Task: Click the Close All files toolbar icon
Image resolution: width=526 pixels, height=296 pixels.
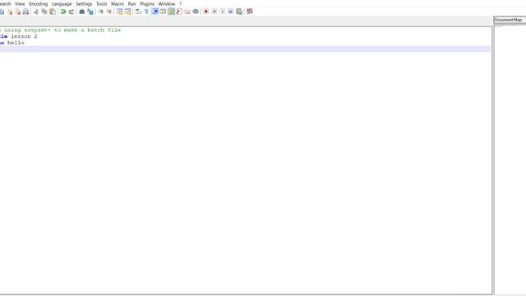Action: click(18, 12)
